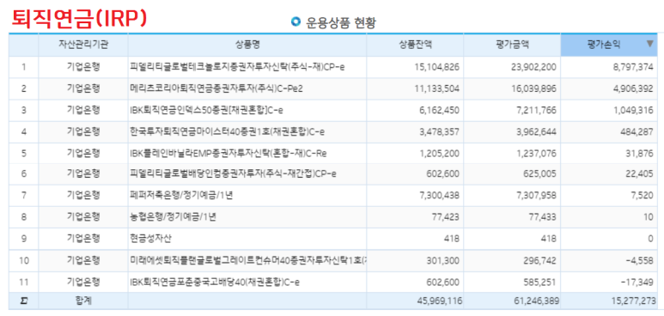Click the 퇴직연금(IRP) title text
The height and width of the screenshot is (316, 664).
[x=79, y=19]
